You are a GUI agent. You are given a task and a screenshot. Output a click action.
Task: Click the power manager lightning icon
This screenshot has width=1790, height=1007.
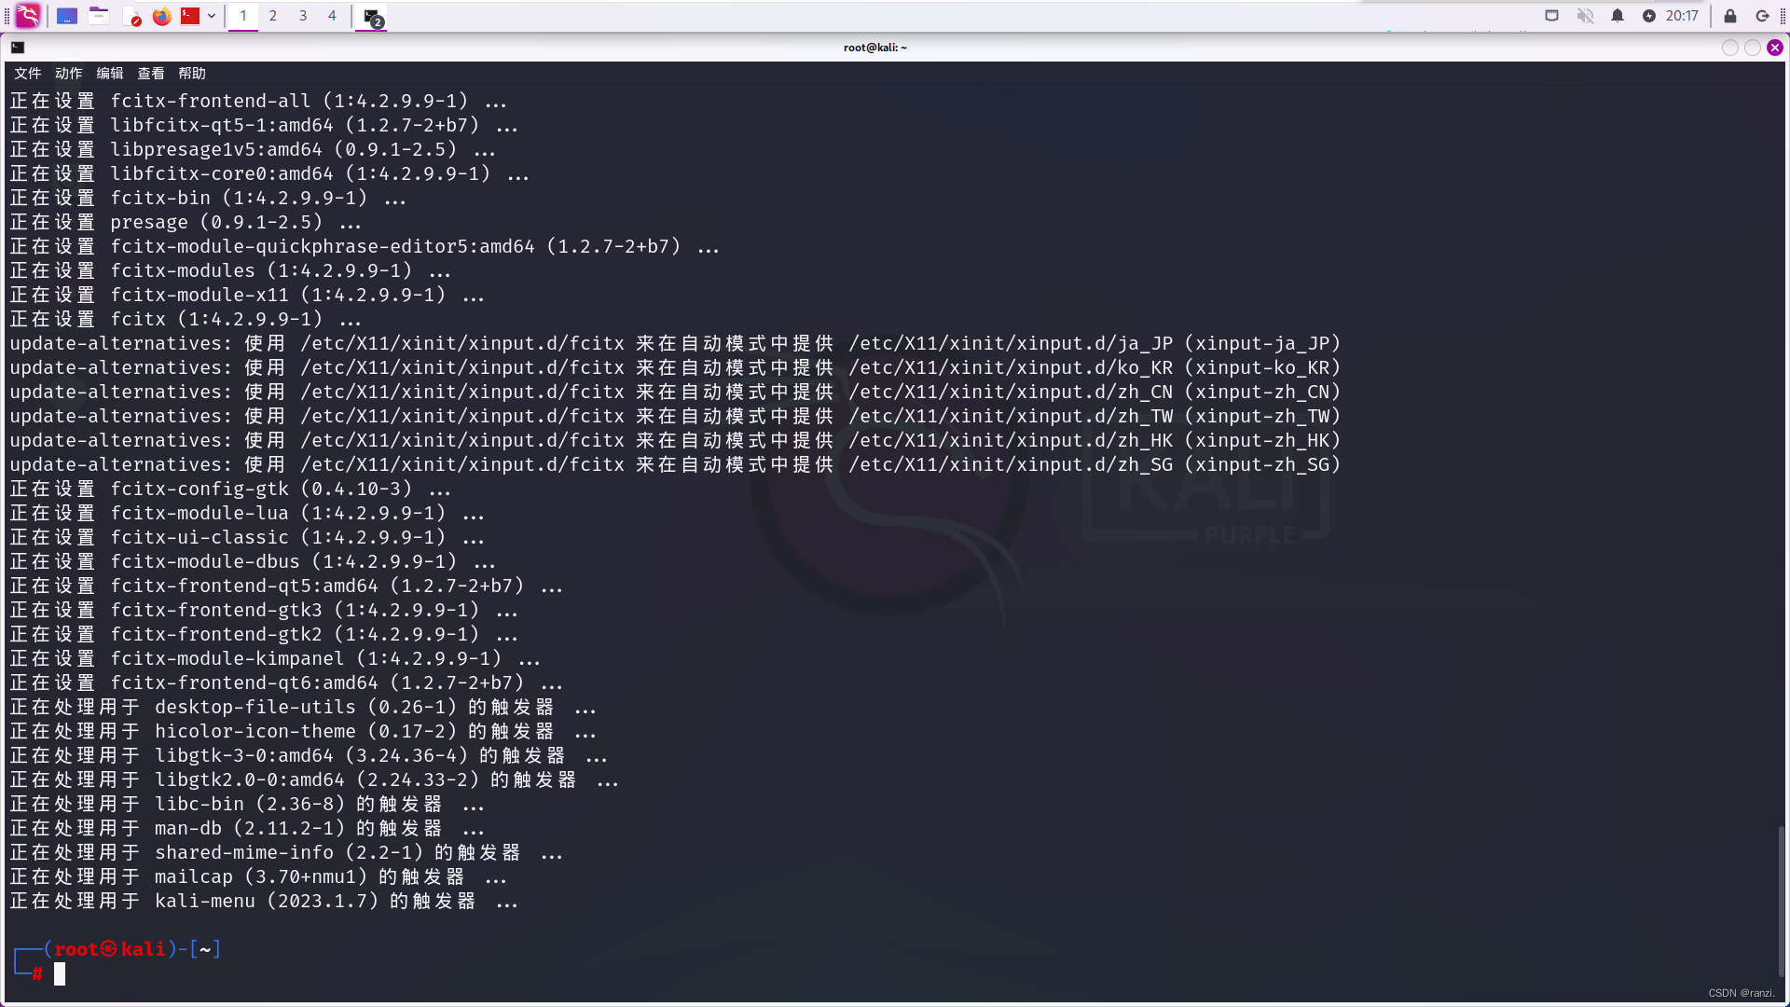click(x=1648, y=16)
